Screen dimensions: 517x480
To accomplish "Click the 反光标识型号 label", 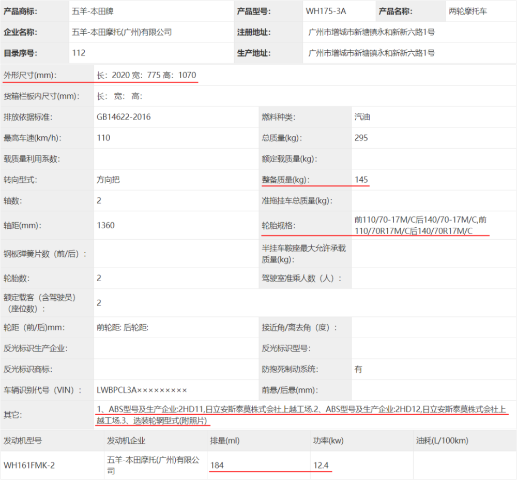I will tap(286, 348).
